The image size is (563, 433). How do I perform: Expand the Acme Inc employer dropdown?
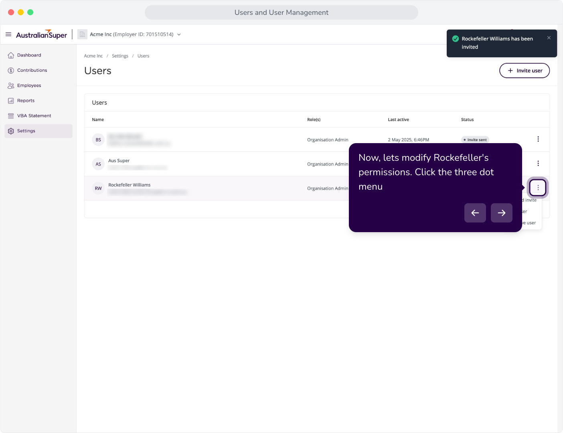click(x=179, y=34)
